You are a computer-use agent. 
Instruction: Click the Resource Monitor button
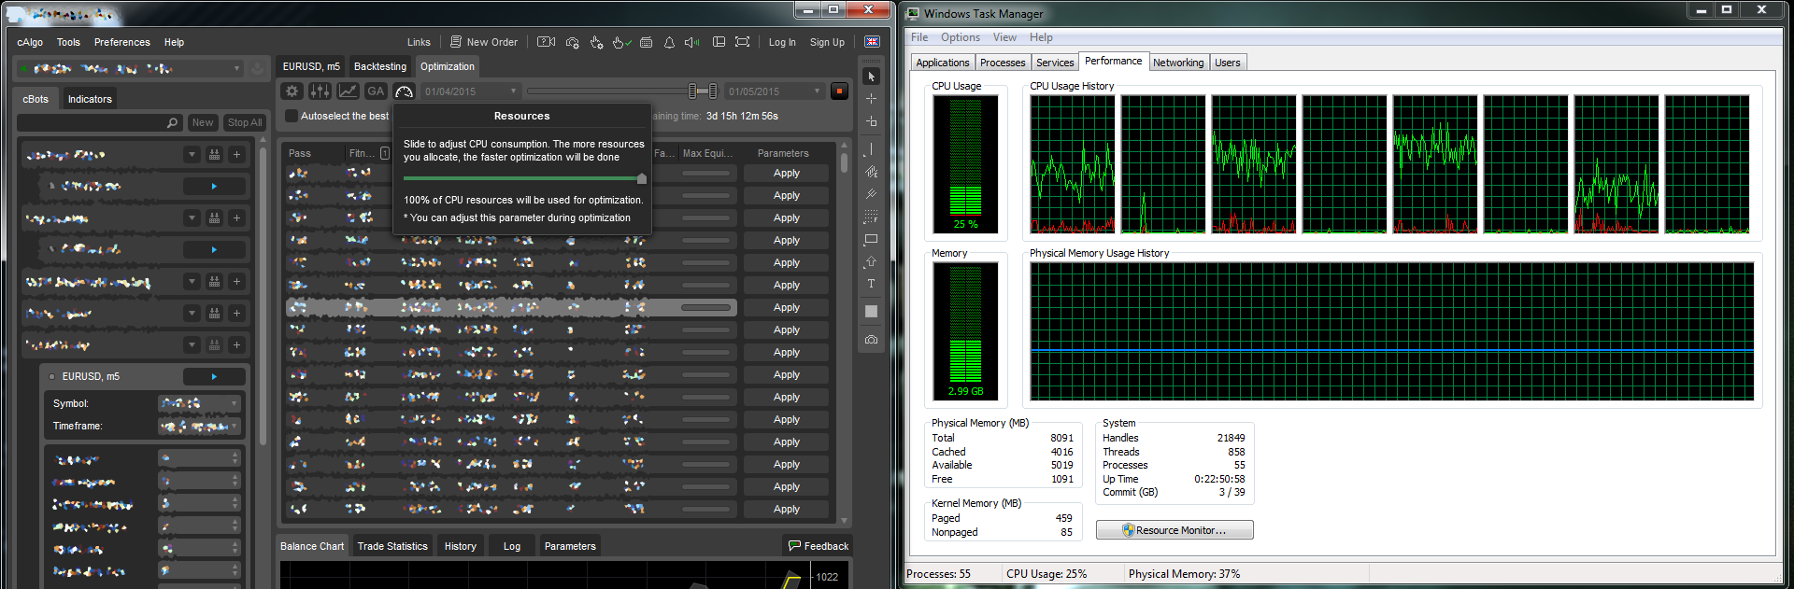pyautogui.click(x=1175, y=530)
